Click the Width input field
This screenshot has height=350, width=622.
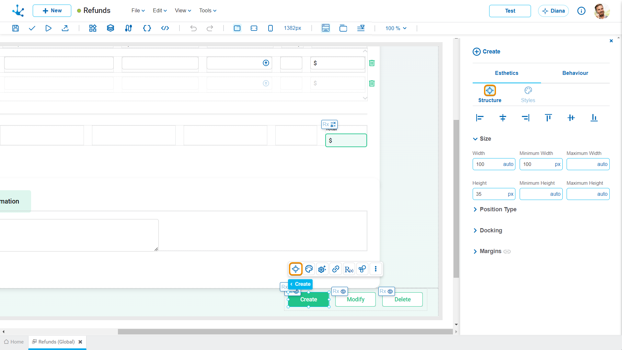tap(494, 164)
